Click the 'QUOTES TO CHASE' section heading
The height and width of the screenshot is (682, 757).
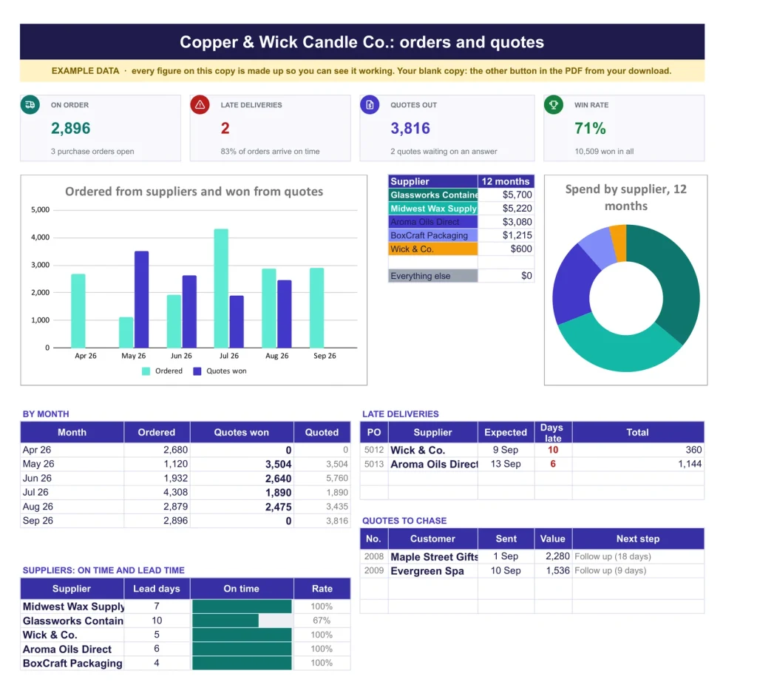tap(404, 521)
